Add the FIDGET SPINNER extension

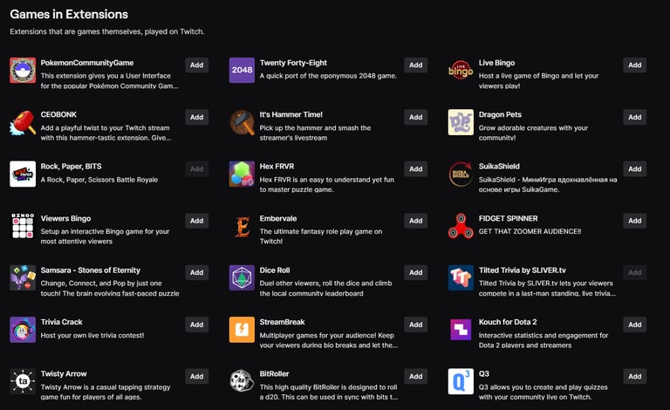[634, 221]
